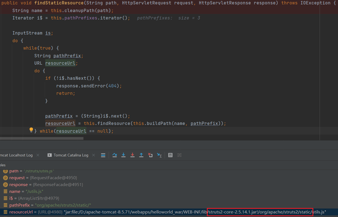The width and height of the screenshot is (338, 217).
Task: Click Show Execution Point icon
Action: [103, 155]
